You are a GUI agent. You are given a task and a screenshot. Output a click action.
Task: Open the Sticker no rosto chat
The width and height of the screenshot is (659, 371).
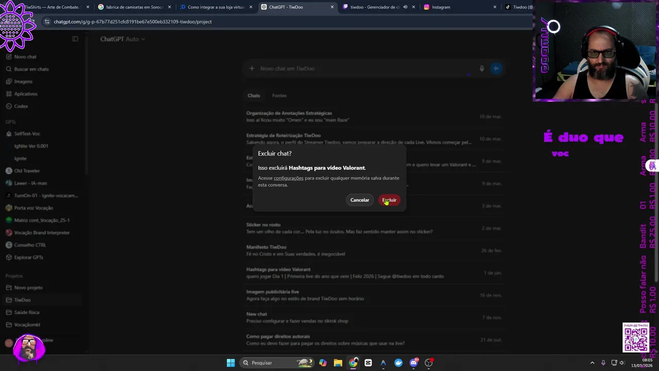pos(374,228)
